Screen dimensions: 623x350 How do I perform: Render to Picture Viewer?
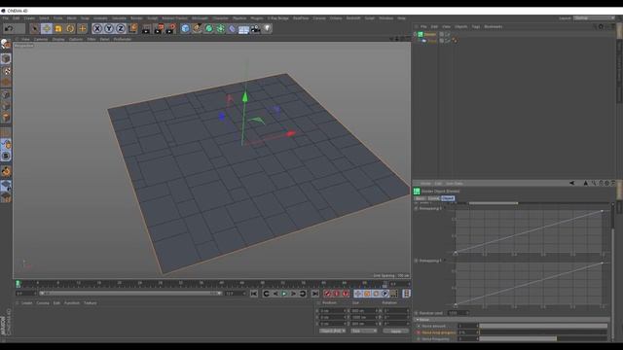(159, 28)
